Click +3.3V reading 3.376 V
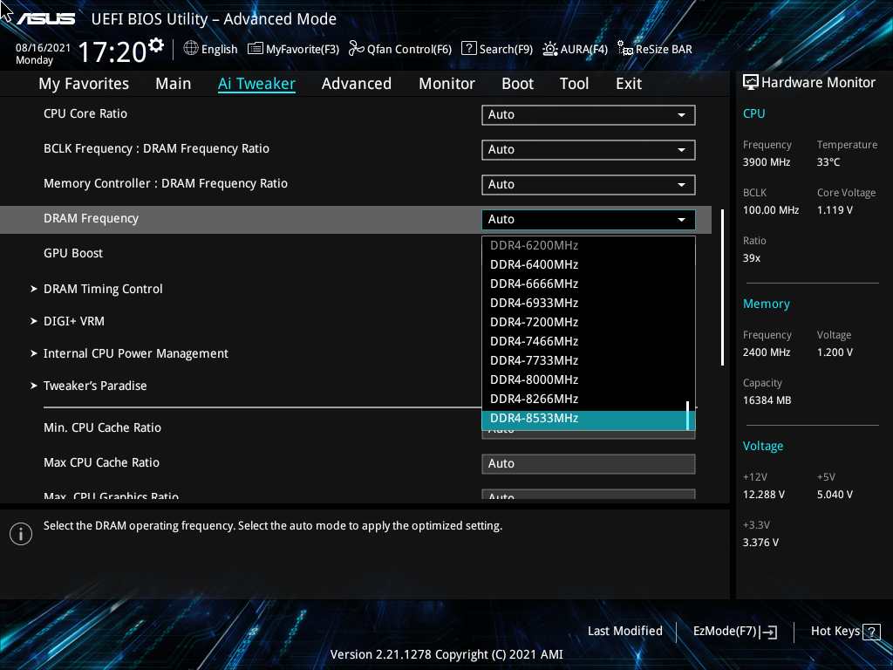Viewport: 893px width, 670px height. pyautogui.click(x=760, y=543)
